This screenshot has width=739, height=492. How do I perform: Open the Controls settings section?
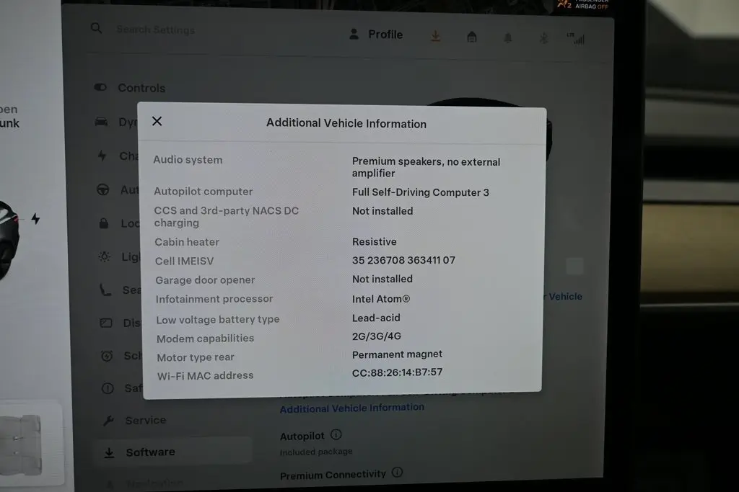(130, 88)
